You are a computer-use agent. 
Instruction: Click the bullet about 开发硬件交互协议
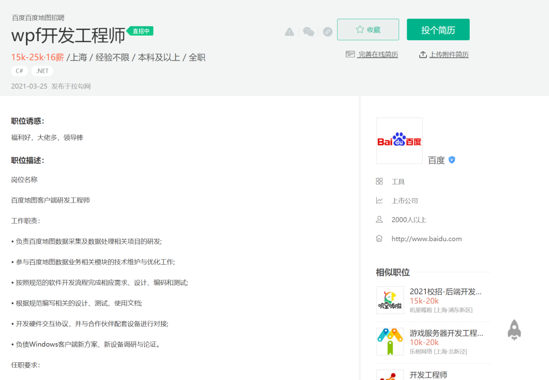tap(89, 324)
